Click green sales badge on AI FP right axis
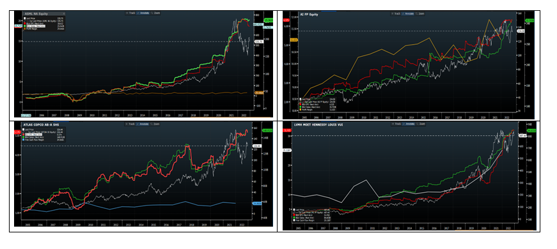This screenshot has height=249, width=557. tap(530, 20)
